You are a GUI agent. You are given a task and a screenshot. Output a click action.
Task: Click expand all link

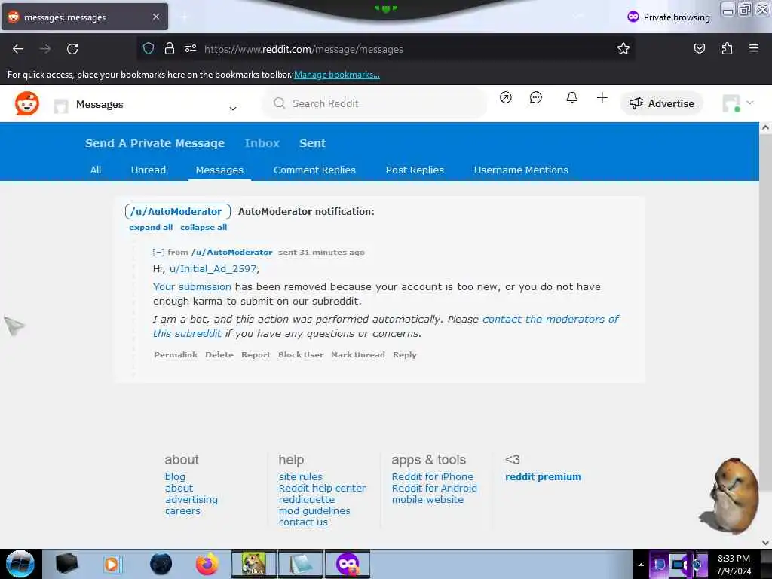click(151, 227)
